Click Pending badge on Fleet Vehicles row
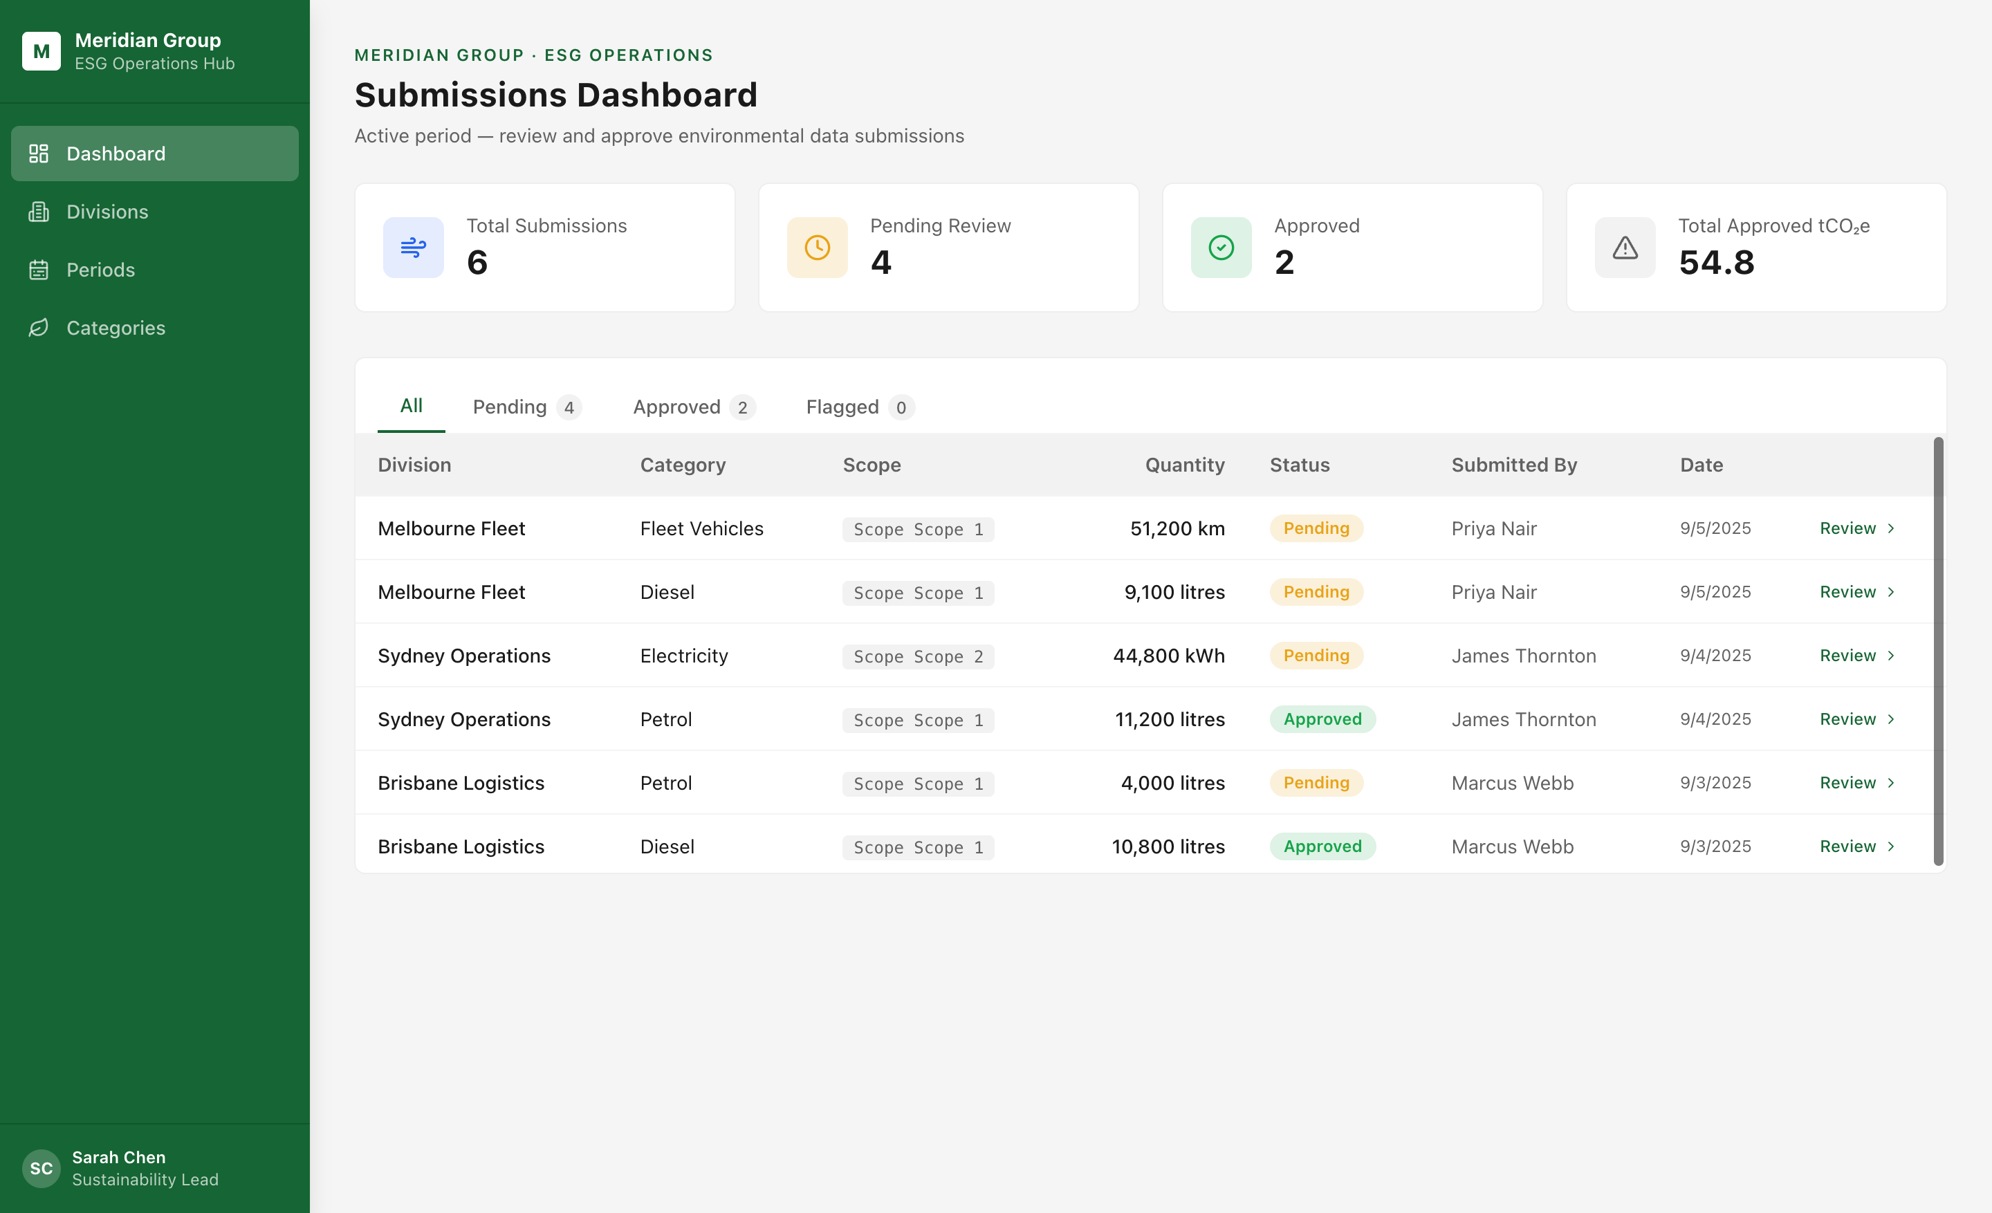The height and width of the screenshot is (1213, 1992). (1316, 528)
